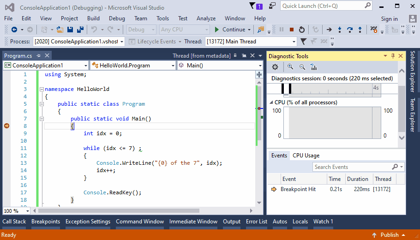Click Publish in the status bar
This screenshot has height=240, width=420.
(x=390, y=235)
